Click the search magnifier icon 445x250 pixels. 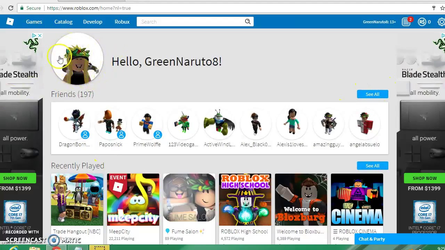tap(248, 22)
